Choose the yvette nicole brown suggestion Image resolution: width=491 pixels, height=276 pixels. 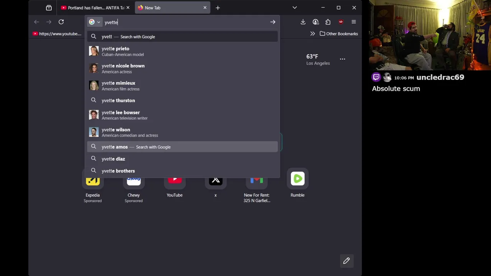tap(183, 69)
